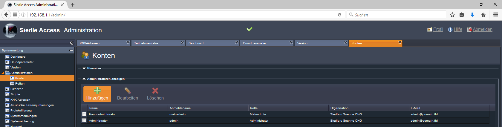
Task: Click the Abmelden door icon
Action: pyautogui.click(x=469, y=30)
